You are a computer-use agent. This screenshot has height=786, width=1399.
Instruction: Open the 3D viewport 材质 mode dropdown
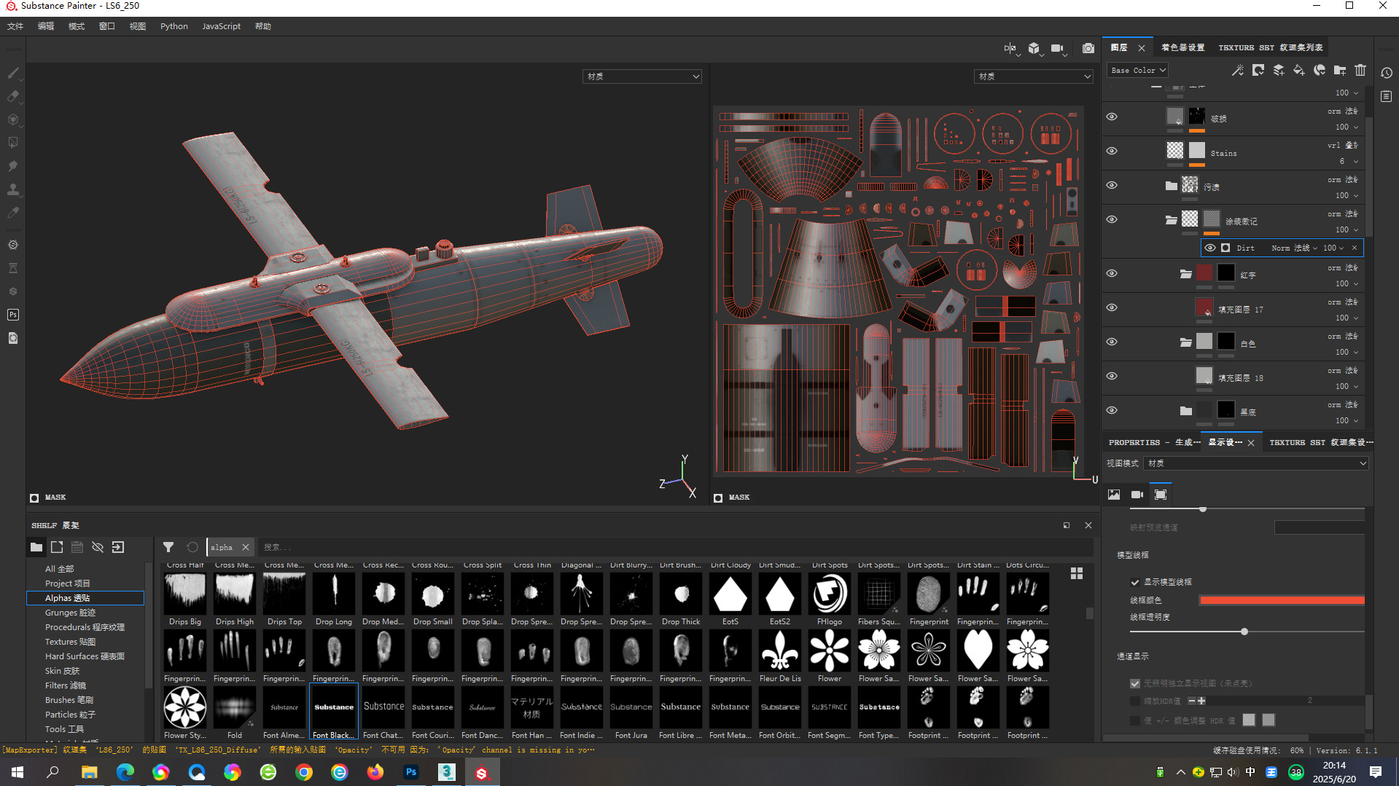pyautogui.click(x=642, y=76)
